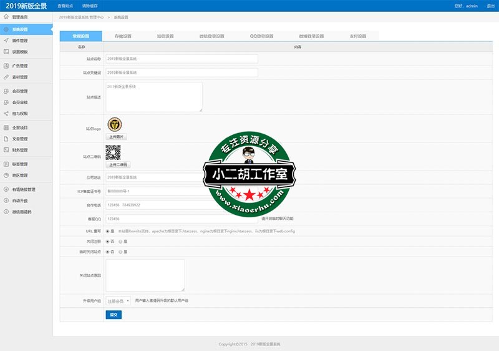Viewport: 499px width, 351px height.
Task: Open 插件管理 via its paper-plane icon
Action: (x=6, y=40)
